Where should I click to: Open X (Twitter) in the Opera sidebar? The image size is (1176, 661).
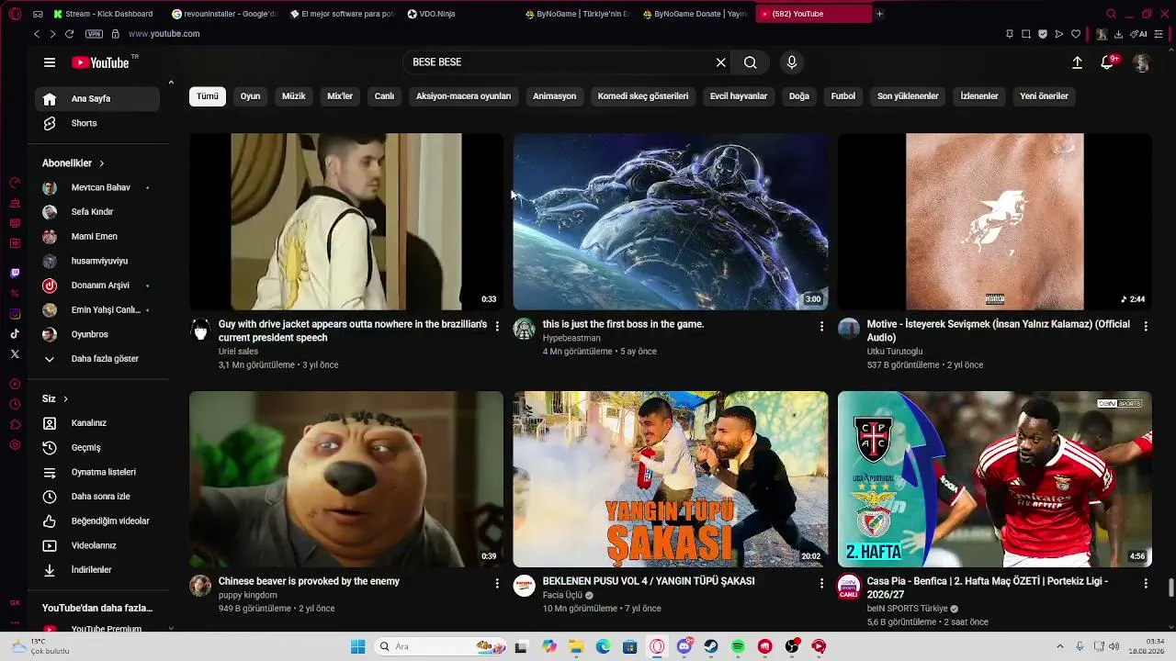(x=15, y=354)
